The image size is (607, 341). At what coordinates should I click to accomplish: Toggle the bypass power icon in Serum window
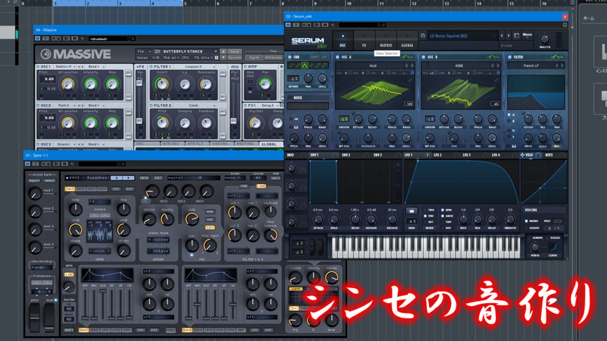pos(288,25)
